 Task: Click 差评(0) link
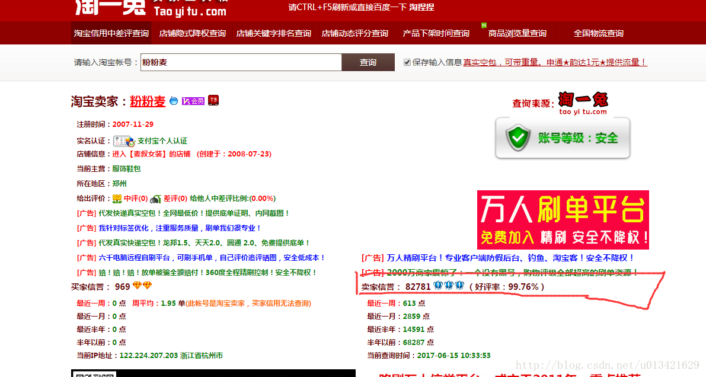click(175, 199)
